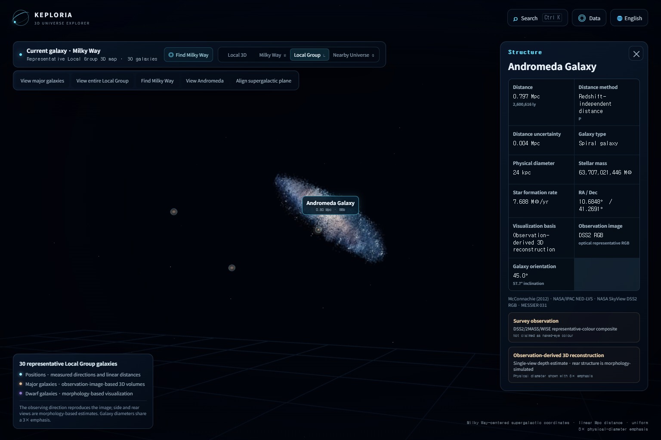The image size is (661, 440).
Task: Open the Search field with Ctrl K
Action: pos(537,18)
